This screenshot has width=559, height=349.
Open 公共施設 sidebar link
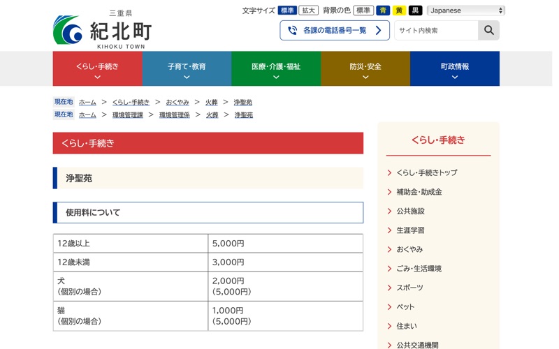pyautogui.click(x=410, y=211)
